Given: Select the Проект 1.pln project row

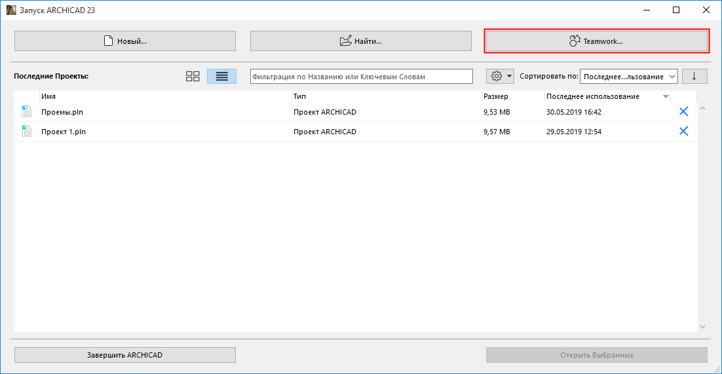Looking at the screenshot, I should pos(355,132).
